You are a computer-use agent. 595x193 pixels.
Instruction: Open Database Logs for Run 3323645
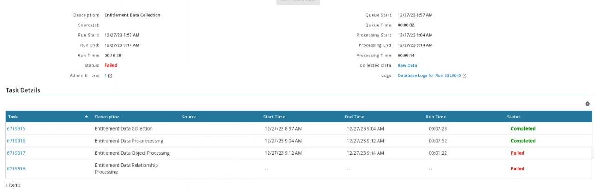click(x=429, y=75)
